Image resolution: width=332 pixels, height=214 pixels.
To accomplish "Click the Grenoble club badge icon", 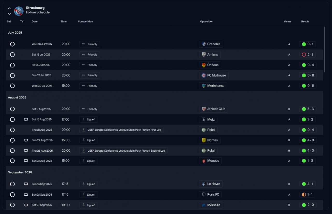I will (x=204, y=44).
